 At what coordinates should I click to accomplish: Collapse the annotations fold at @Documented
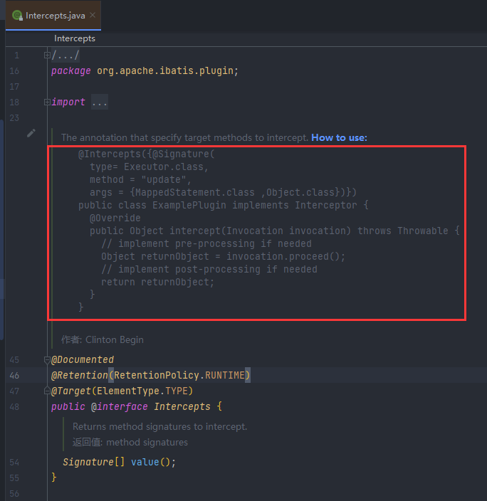click(47, 359)
